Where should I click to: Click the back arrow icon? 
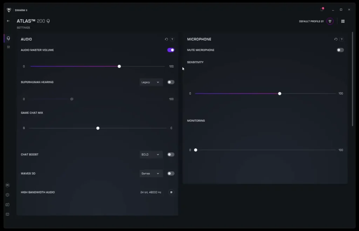pyautogui.click(x=8, y=21)
